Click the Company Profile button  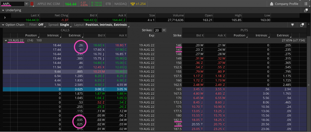coord(284,4)
